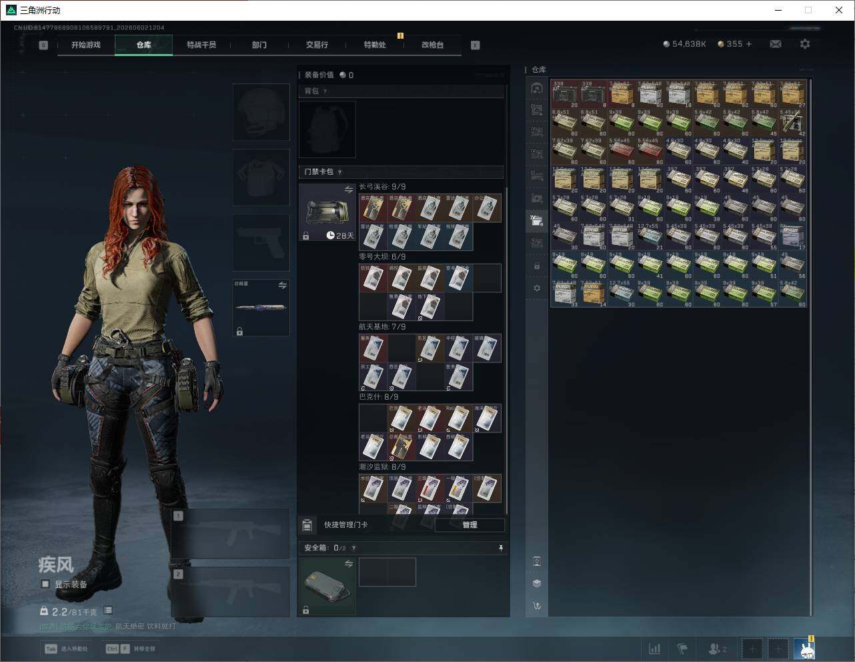Open the help icon next to 安全箱
Viewport: 855px width, 662px height.
point(353,548)
